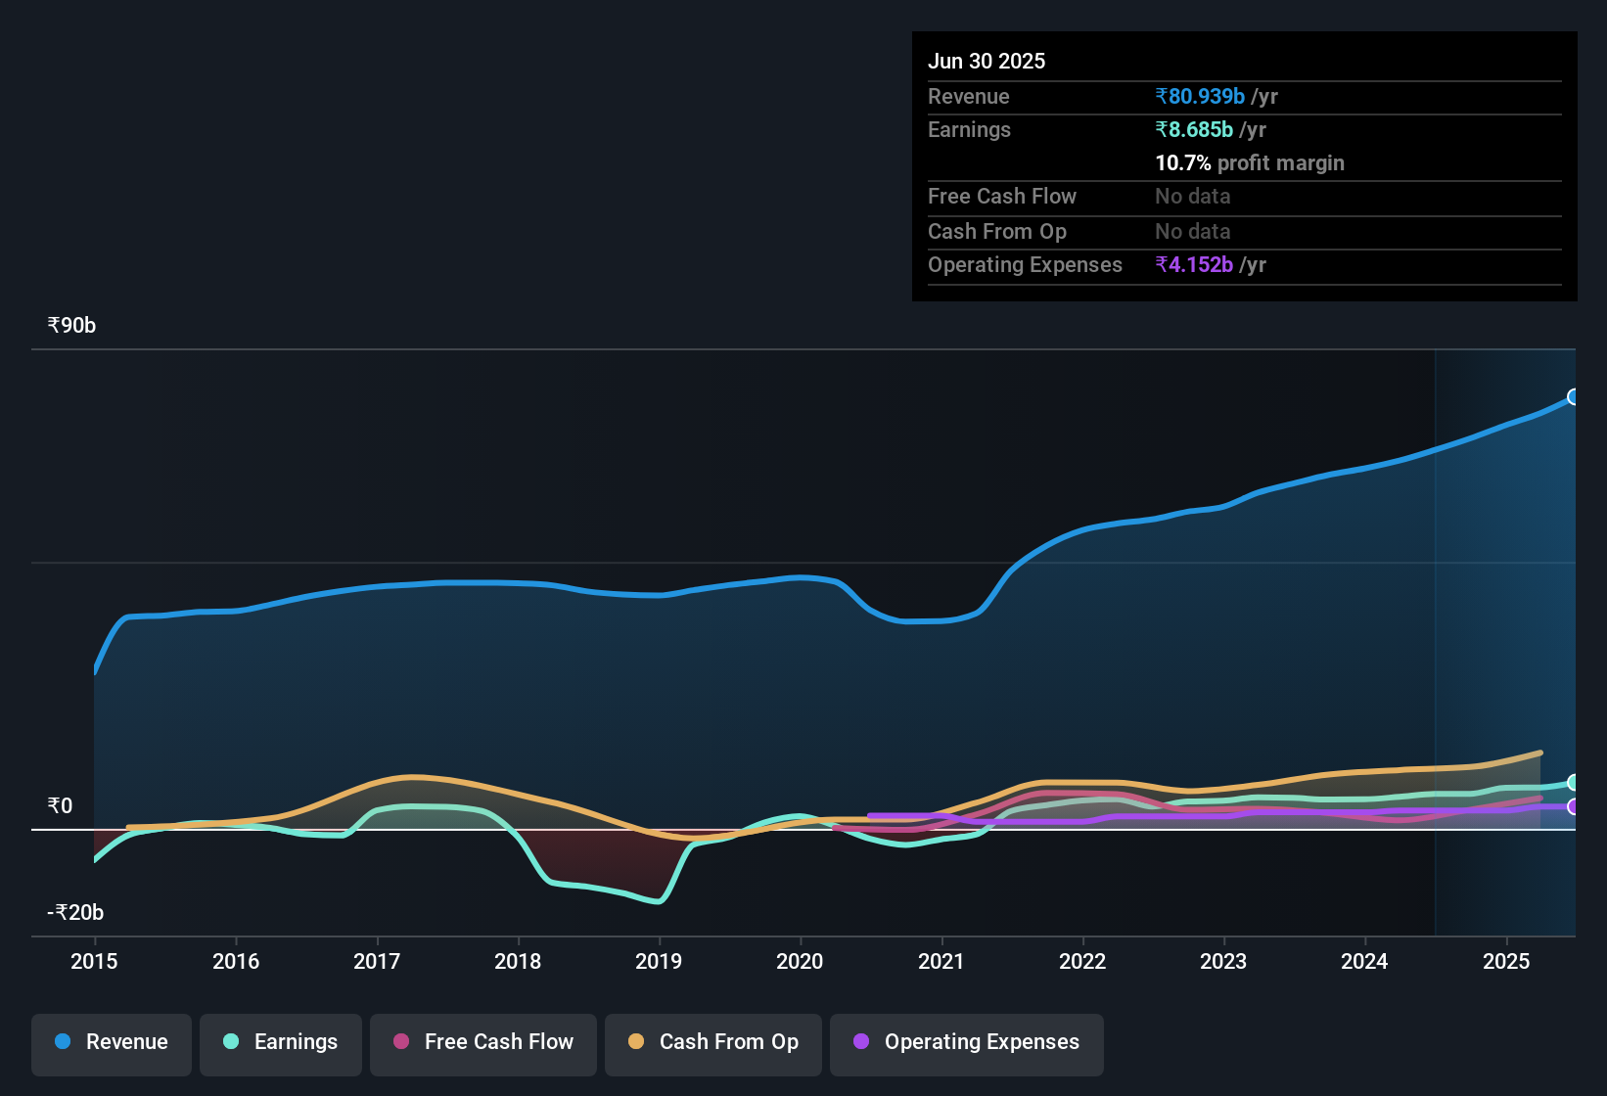Click the 2021 x-axis label
Screen dimensions: 1607x1096
click(x=941, y=961)
